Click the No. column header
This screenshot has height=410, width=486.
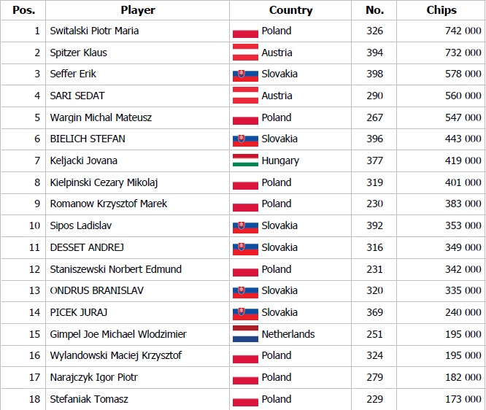click(374, 10)
